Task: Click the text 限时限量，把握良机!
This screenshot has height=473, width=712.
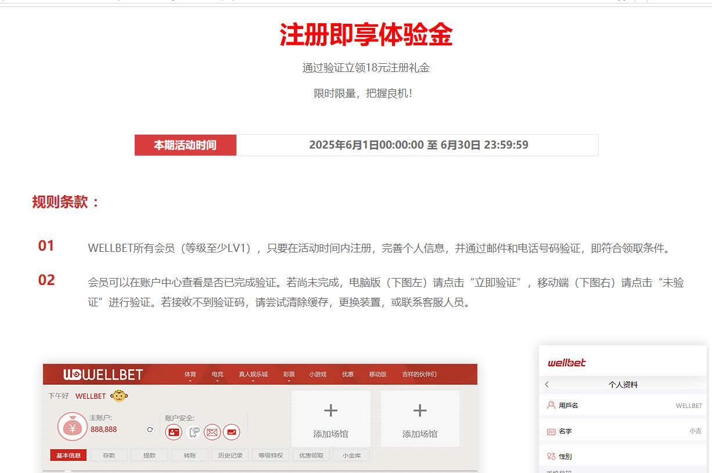Action: [x=364, y=93]
